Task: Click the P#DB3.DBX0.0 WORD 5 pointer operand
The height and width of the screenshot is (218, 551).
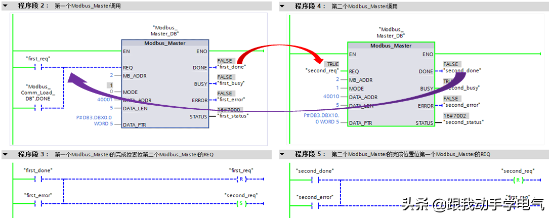Action: [95, 121]
